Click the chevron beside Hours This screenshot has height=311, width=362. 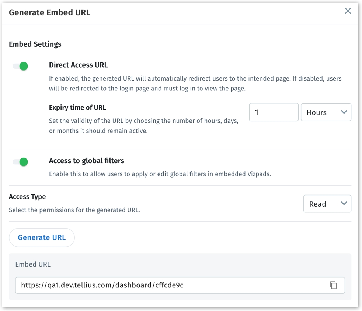[344, 112]
